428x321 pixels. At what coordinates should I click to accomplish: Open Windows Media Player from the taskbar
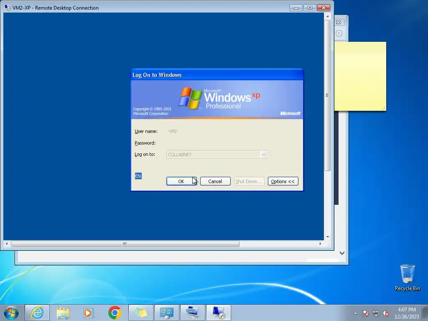pos(89,313)
